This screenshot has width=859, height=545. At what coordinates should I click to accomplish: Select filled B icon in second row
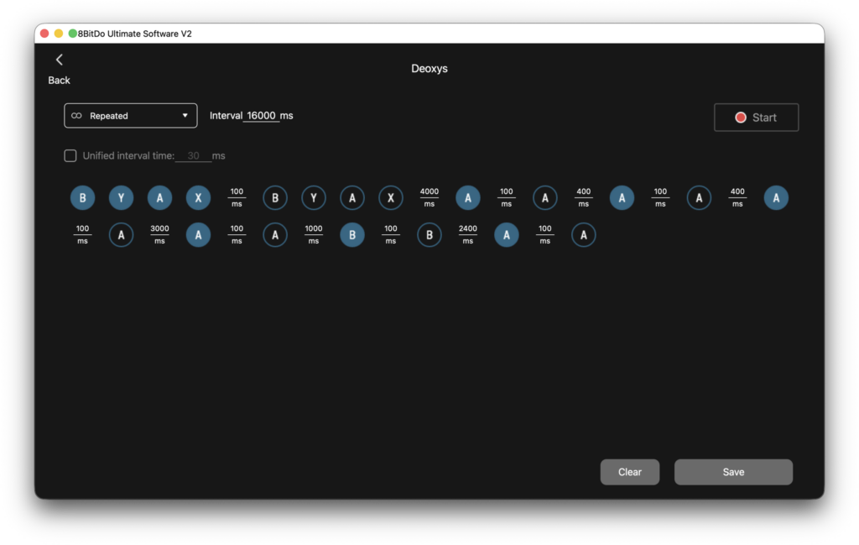coord(352,235)
